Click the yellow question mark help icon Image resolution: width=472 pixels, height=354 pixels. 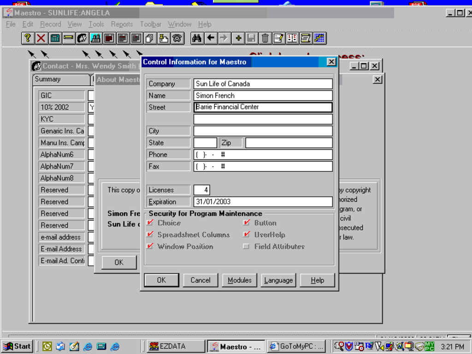(28, 38)
